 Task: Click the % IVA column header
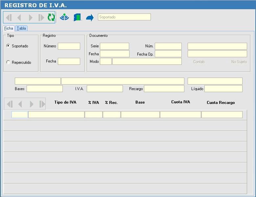pos(94,102)
